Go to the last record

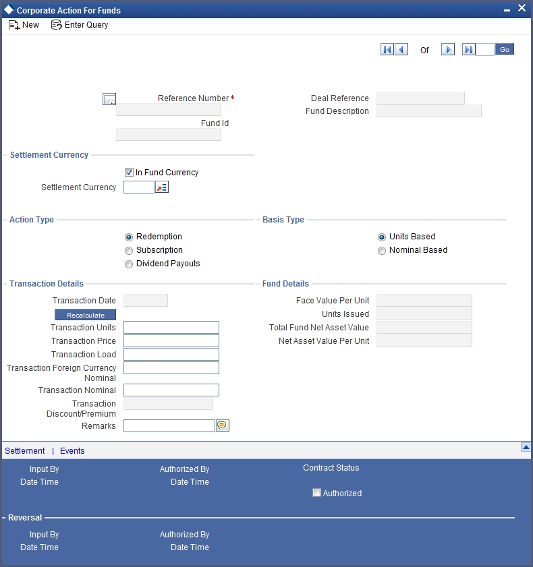pos(469,49)
